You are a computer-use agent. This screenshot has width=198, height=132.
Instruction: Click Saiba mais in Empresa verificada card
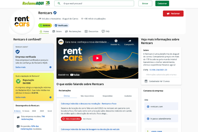[20, 67]
